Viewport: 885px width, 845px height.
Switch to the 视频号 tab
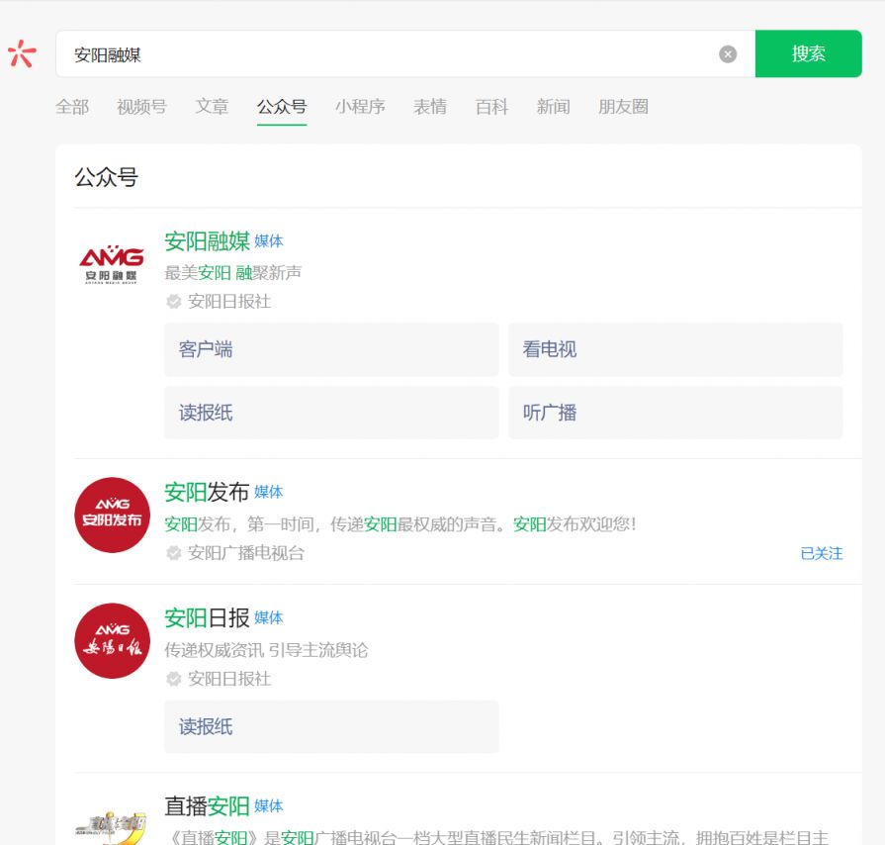pyautogui.click(x=141, y=107)
